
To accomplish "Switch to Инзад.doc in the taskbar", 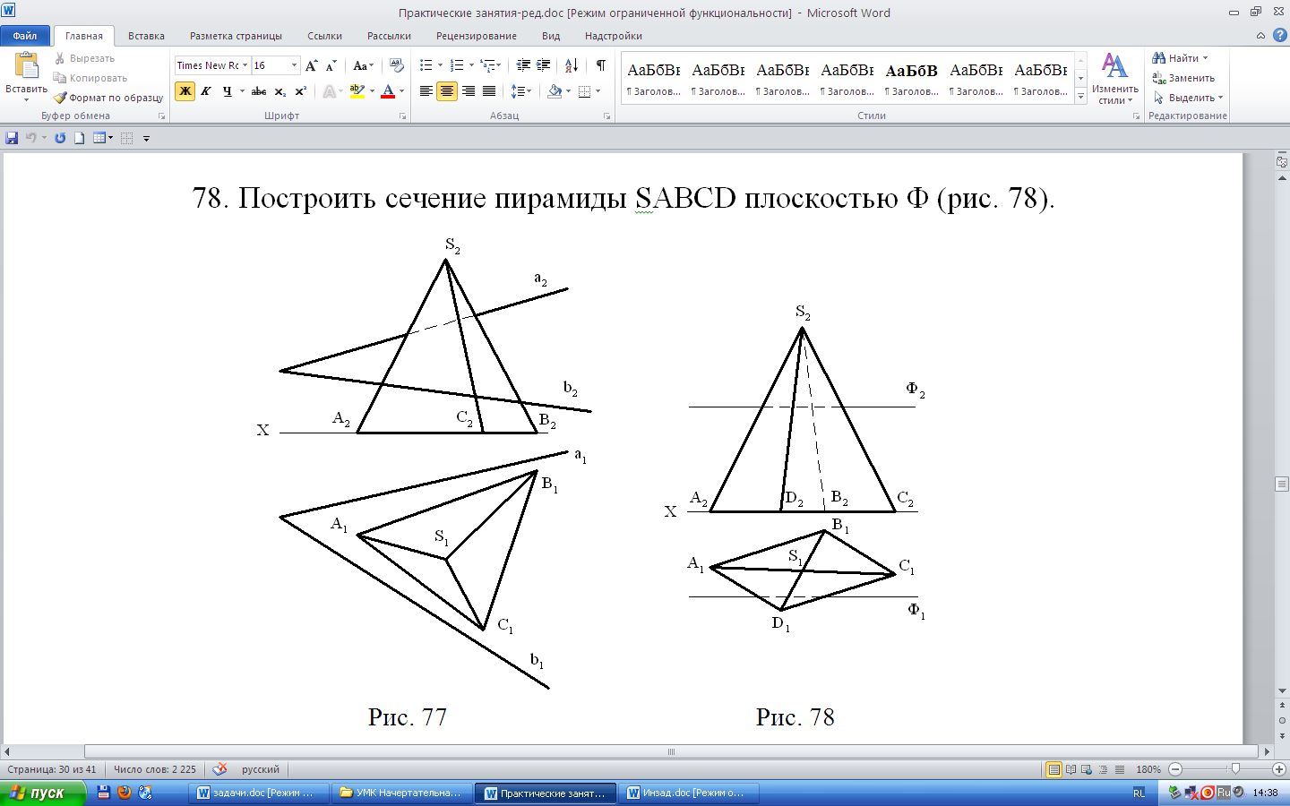I will tap(689, 793).
